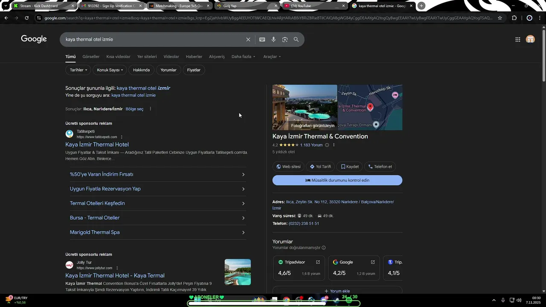Viewport: 546px width, 307px height.
Task: Switch to Haberler results tab
Action: (194, 57)
